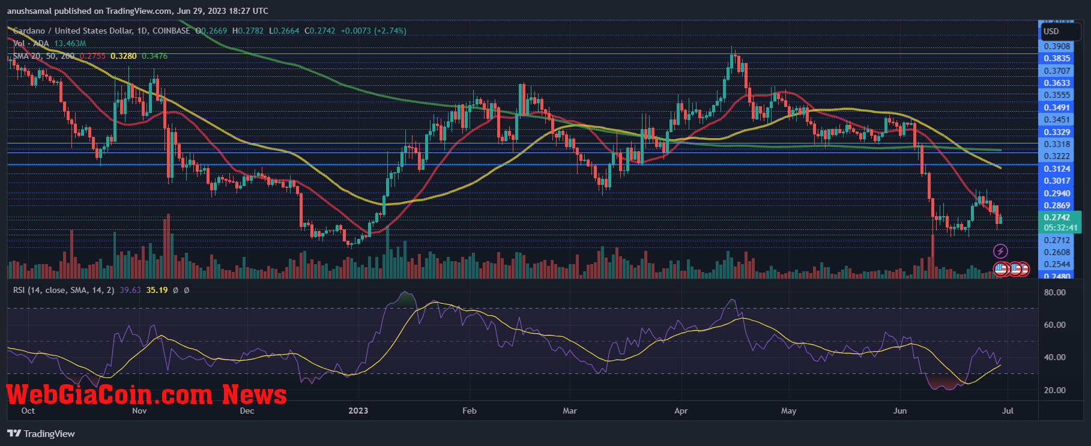This screenshot has width=1091, height=446.
Task: Click the 0.3633 price level label
Action: pyautogui.click(x=1057, y=83)
